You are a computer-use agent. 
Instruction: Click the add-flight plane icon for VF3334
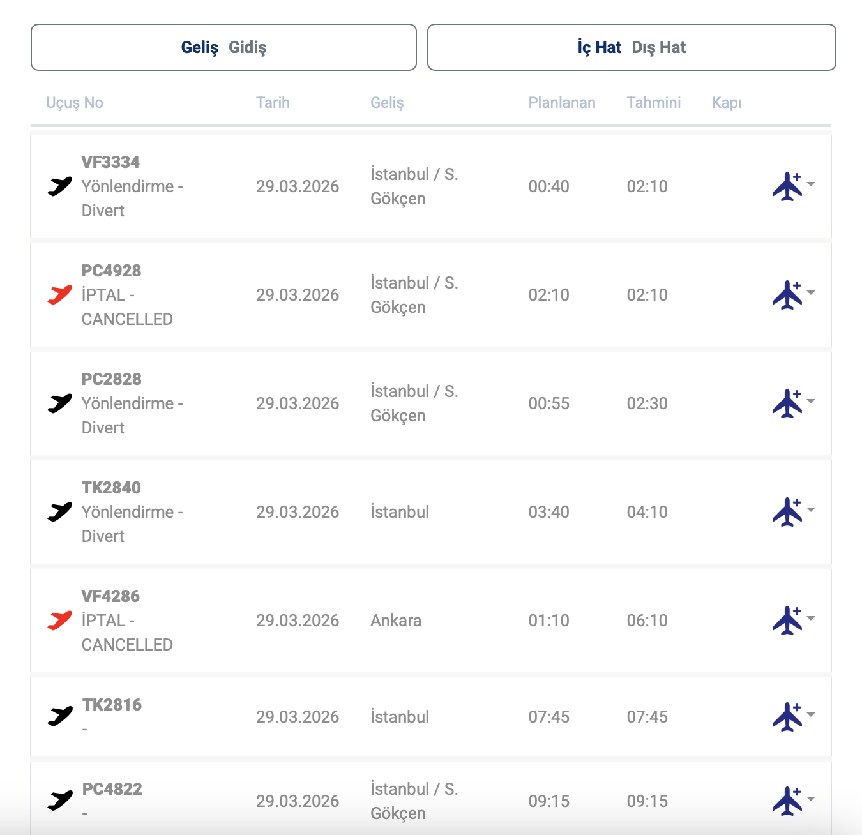point(787,186)
